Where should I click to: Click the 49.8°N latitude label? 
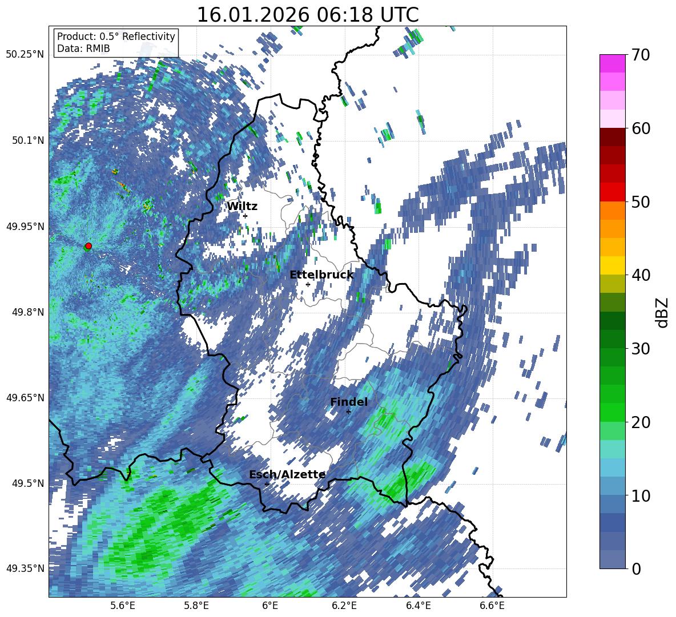tap(27, 312)
